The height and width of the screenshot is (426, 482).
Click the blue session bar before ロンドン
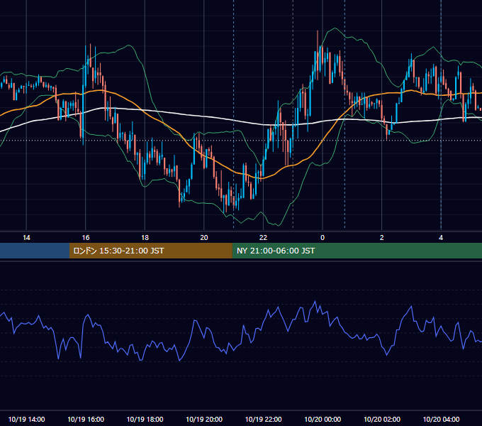coord(35,251)
